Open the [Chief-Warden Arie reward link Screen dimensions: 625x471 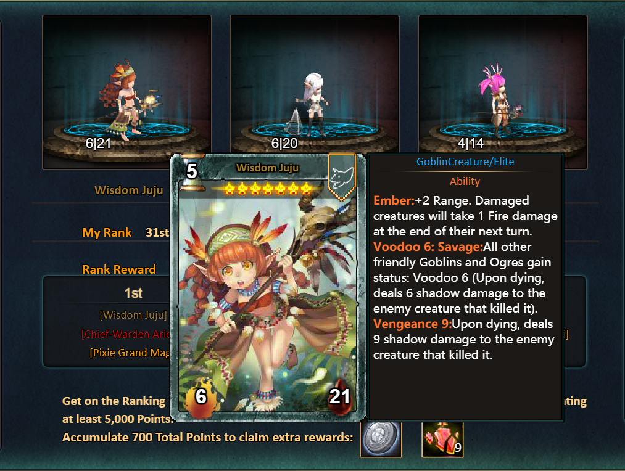[x=126, y=334]
